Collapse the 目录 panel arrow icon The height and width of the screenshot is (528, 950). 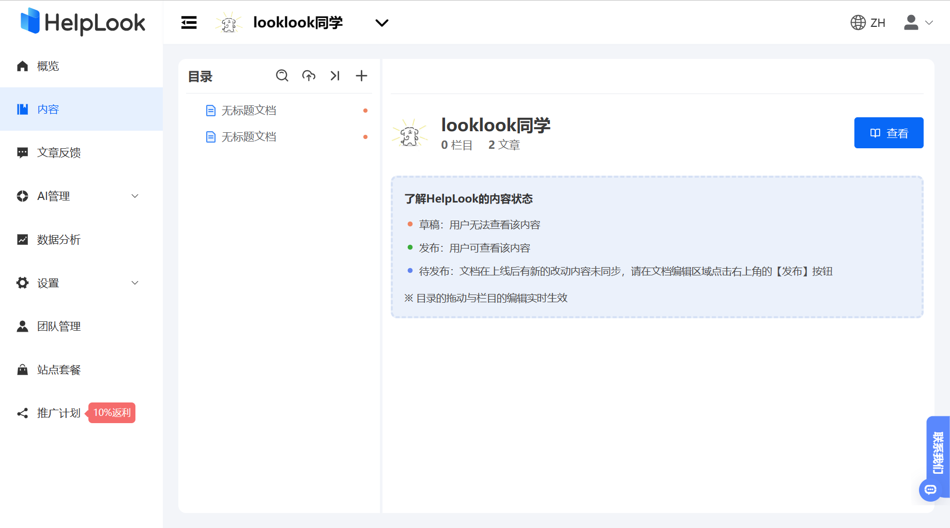(x=335, y=76)
